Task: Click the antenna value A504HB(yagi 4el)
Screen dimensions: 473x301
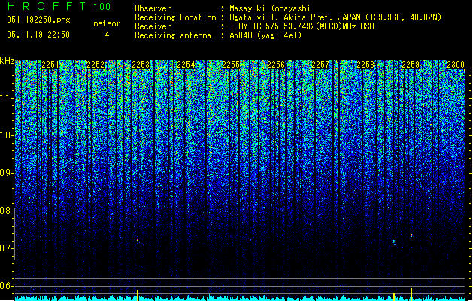Action: tap(265, 35)
